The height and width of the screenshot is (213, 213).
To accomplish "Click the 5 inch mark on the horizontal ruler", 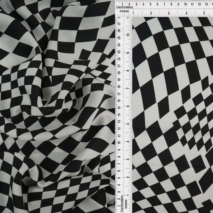I will click(204, 13).
